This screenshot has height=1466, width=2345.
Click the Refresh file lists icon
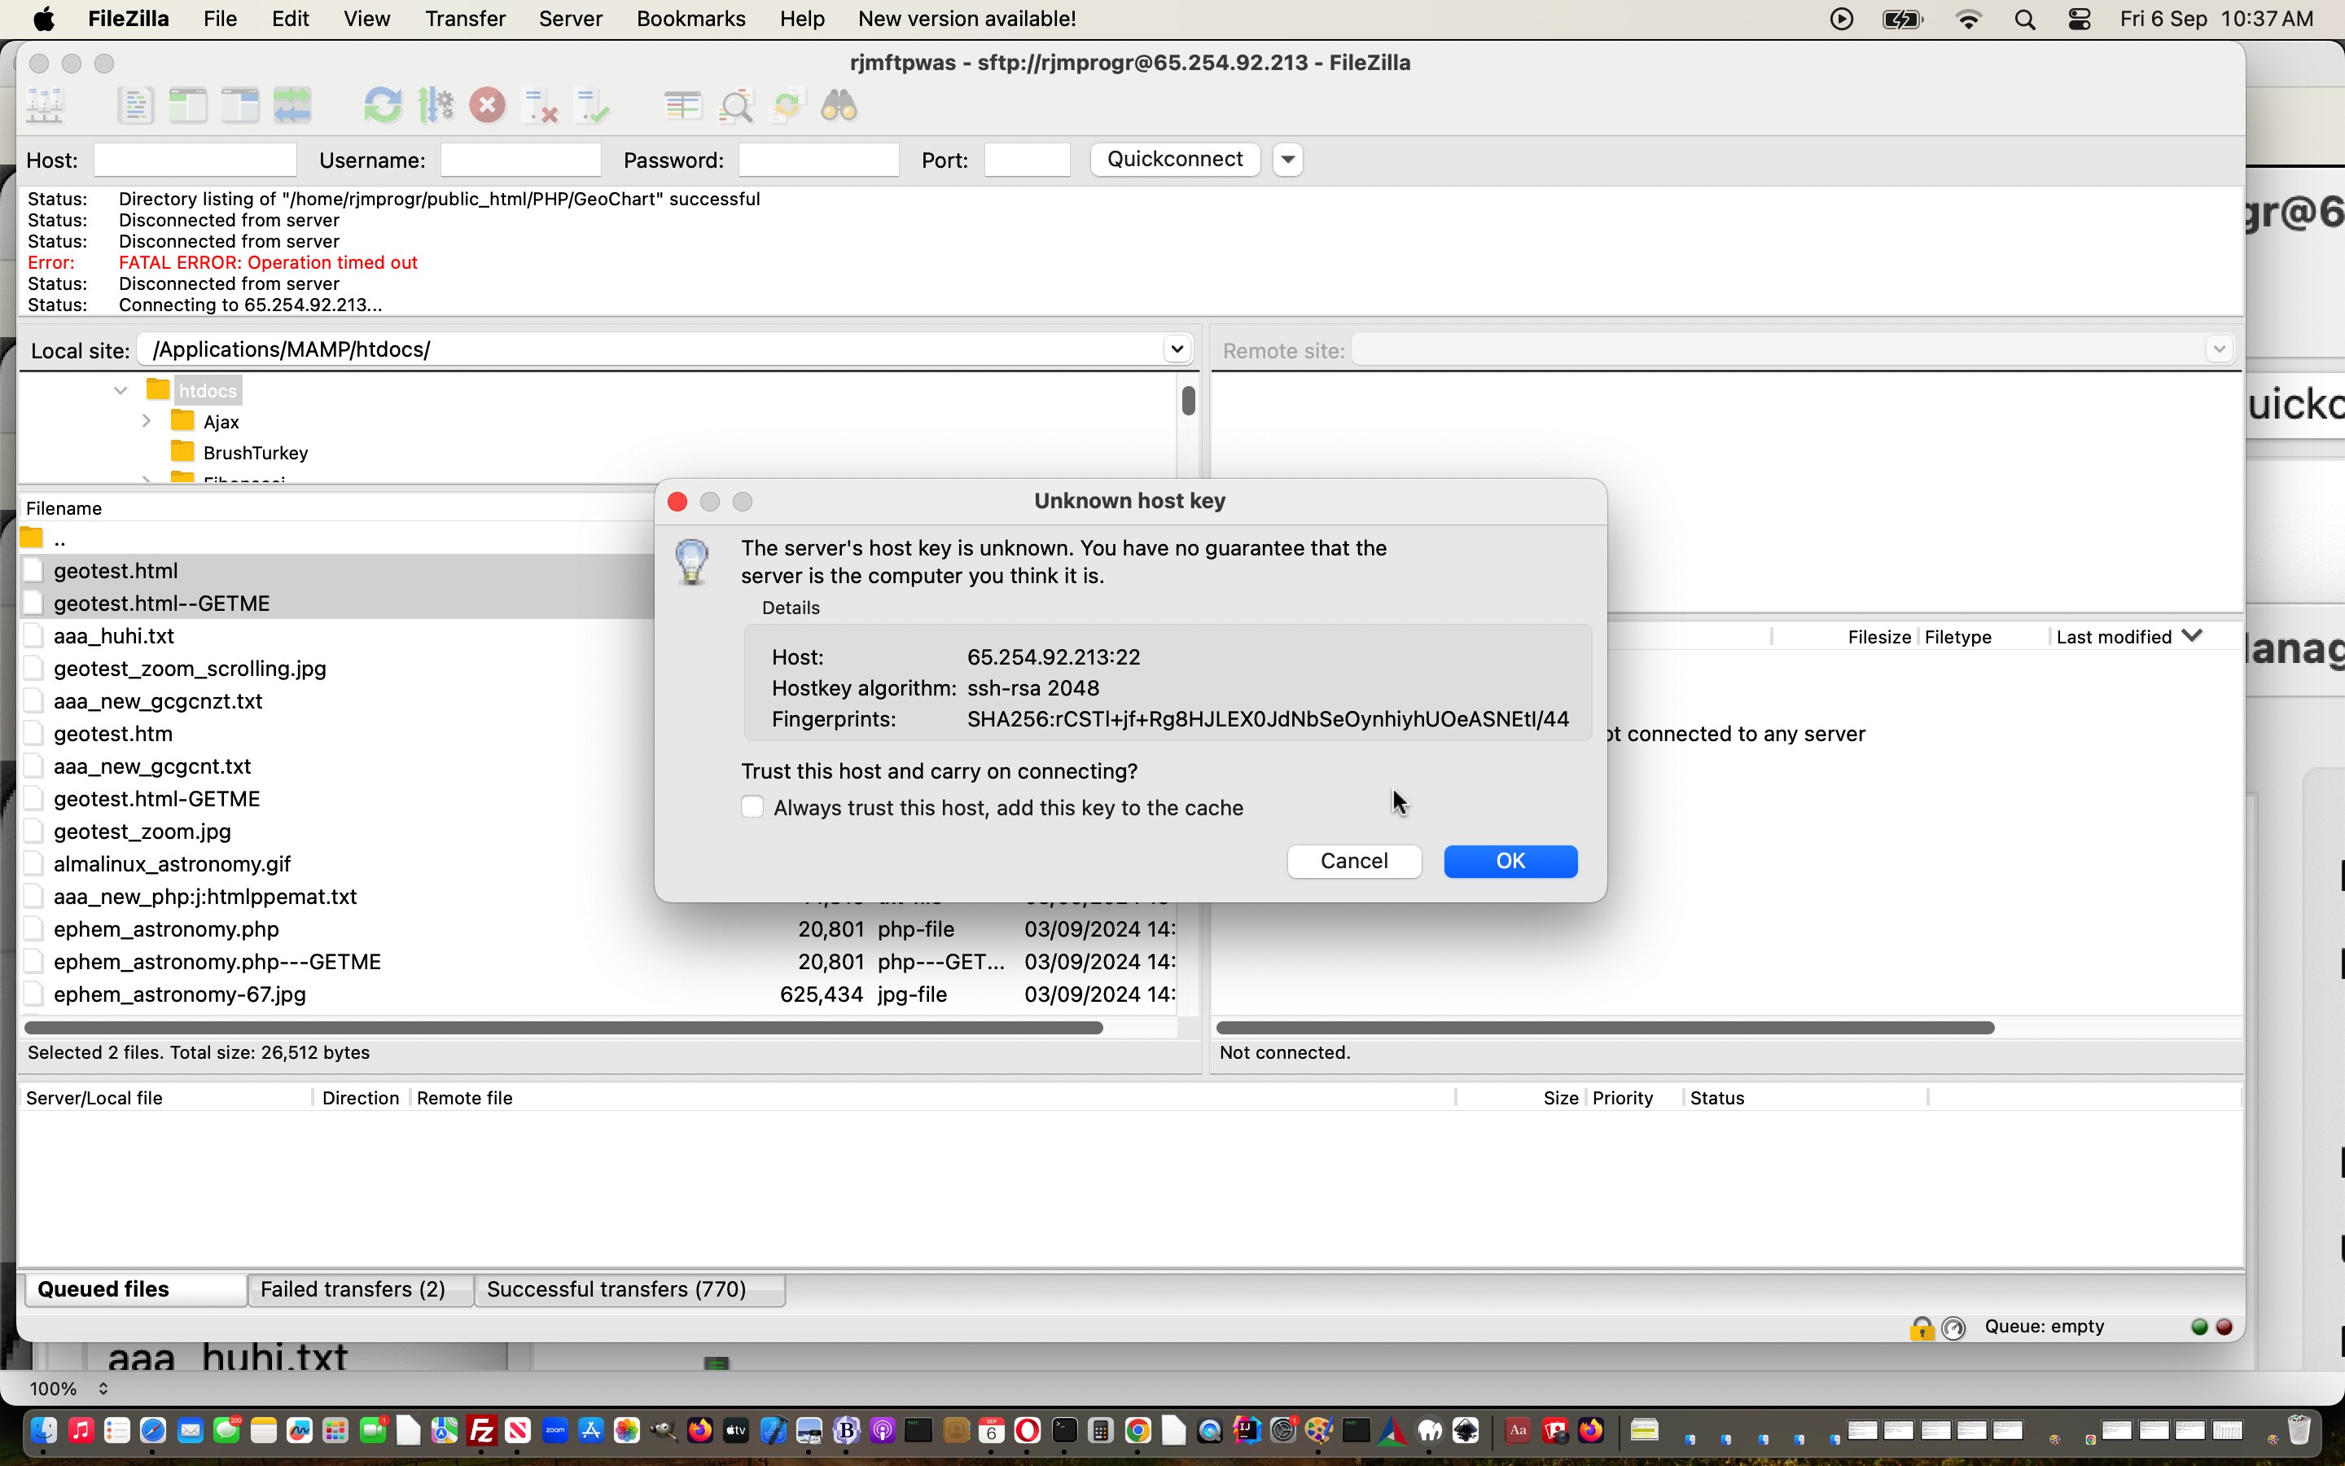[x=383, y=106]
